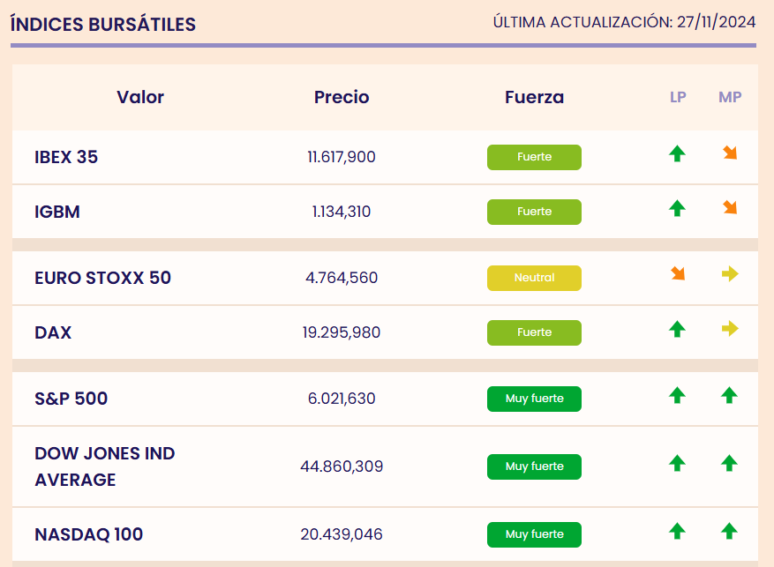Click the DAX green LP up arrow

677,329
